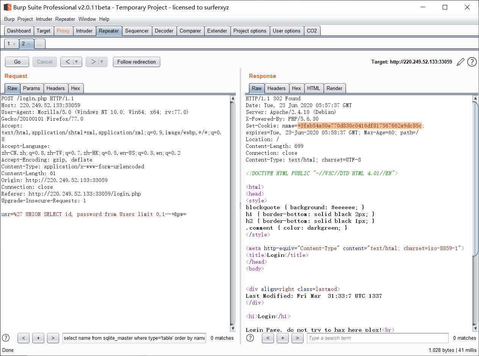Switch to Target tab
Image resolution: width=479 pixels, height=356 pixels.
(44, 31)
